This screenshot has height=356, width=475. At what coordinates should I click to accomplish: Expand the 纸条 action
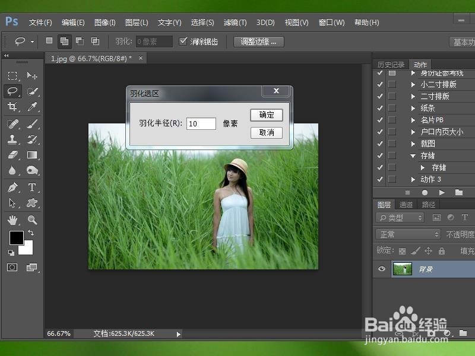tap(413, 108)
